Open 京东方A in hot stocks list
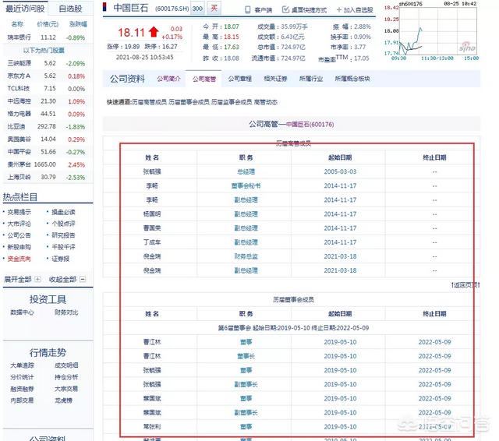This screenshot has width=499, height=441. pos(19,76)
